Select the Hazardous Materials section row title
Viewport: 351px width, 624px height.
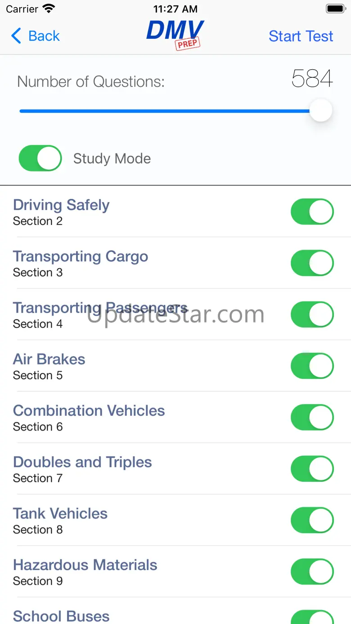tap(85, 565)
